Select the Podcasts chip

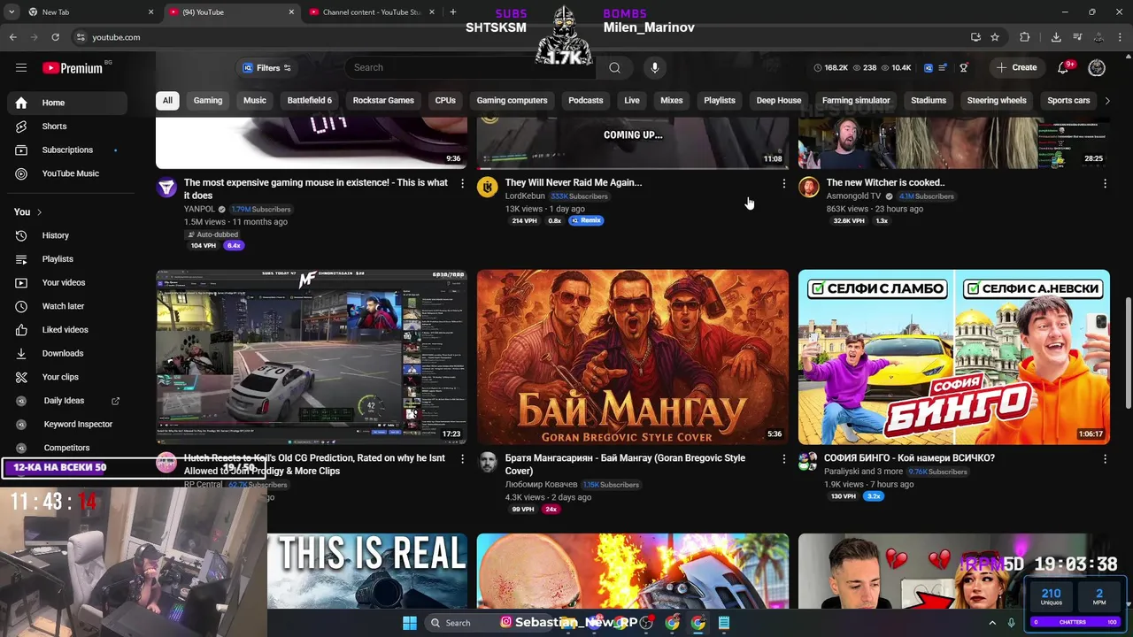586,101
